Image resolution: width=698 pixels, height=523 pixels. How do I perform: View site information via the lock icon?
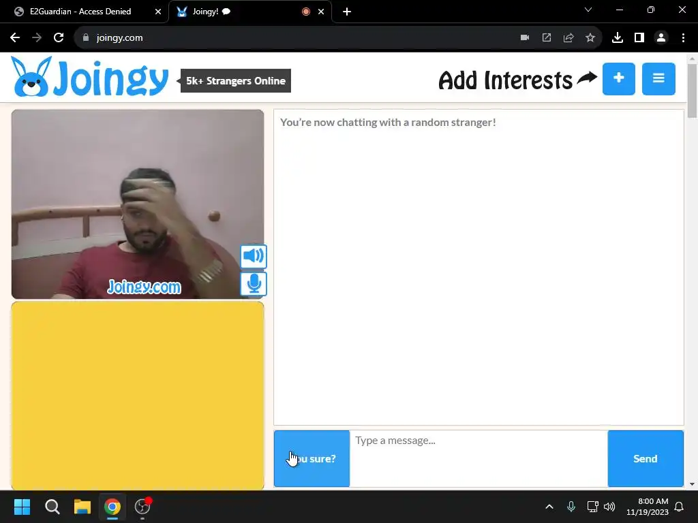click(x=86, y=38)
